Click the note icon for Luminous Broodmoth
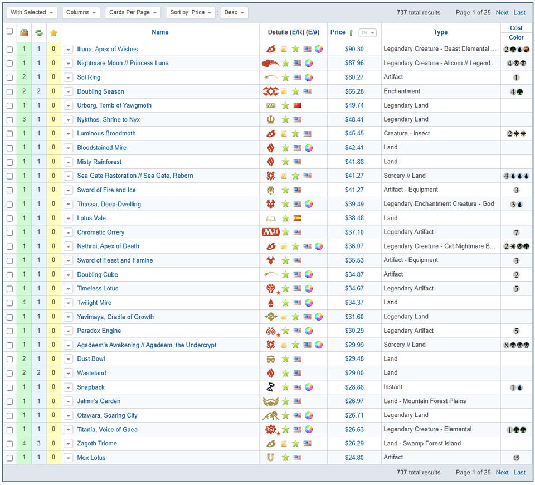This screenshot has height=485, width=535. 284,134
